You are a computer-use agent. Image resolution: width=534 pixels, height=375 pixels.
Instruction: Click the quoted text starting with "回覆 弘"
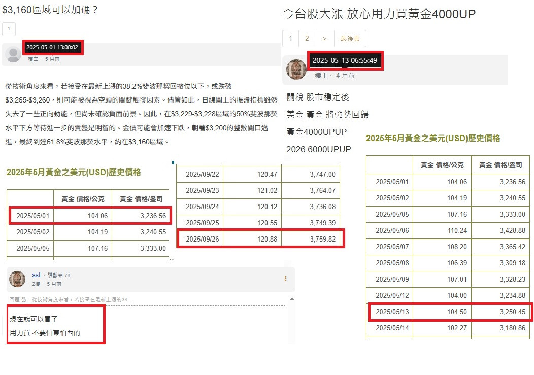point(71,299)
